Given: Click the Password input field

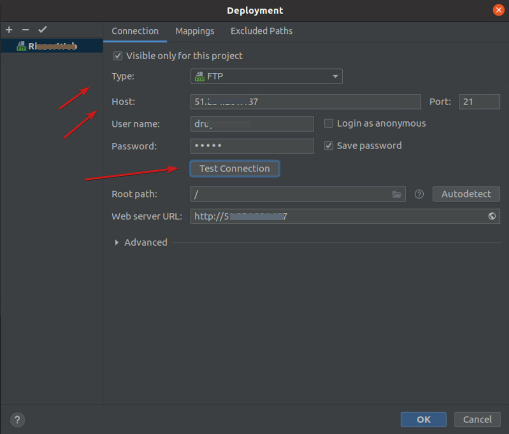Looking at the screenshot, I should click(x=252, y=146).
